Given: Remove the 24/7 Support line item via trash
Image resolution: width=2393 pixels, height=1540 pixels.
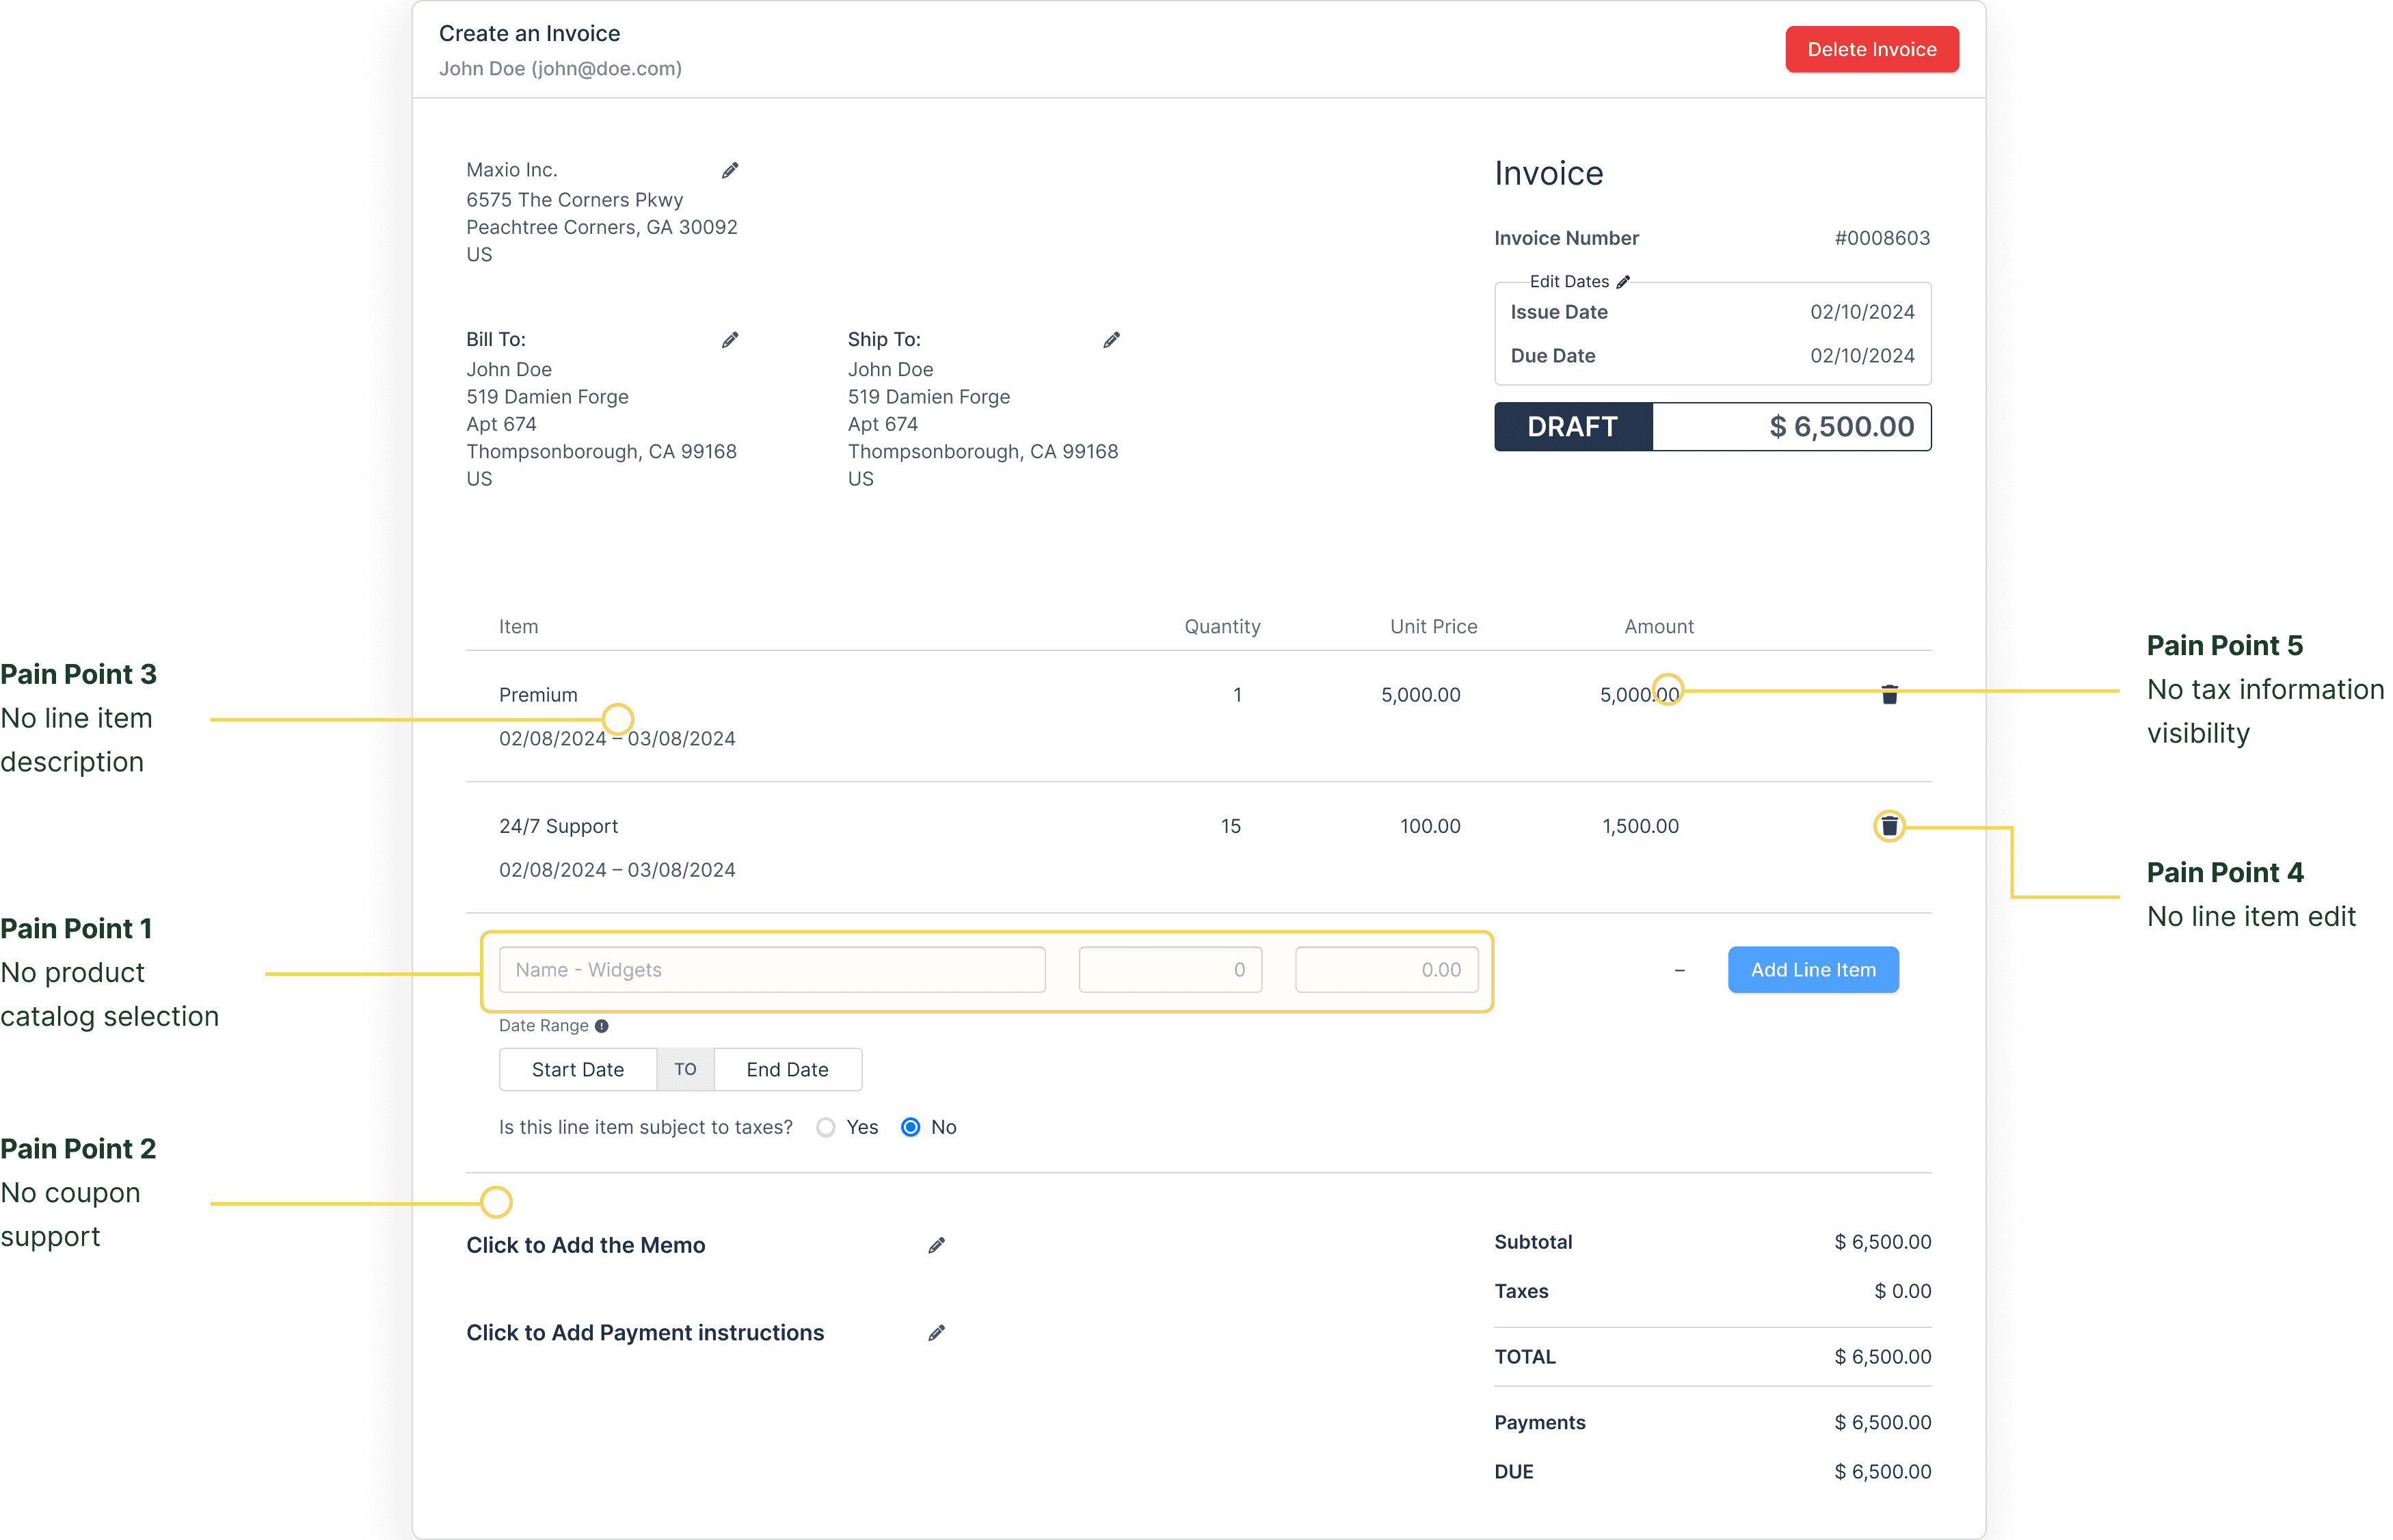Looking at the screenshot, I should (x=1889, y=826).
